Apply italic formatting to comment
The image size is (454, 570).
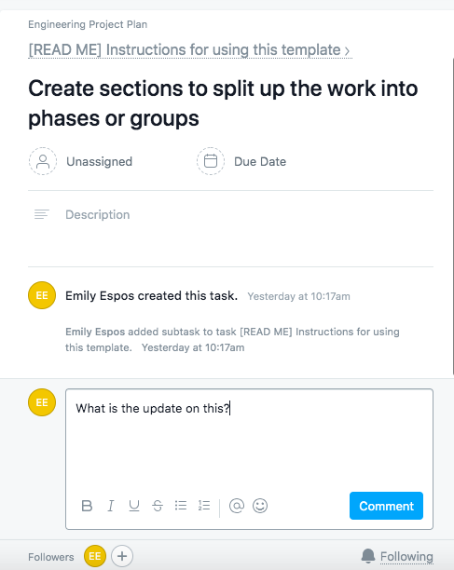(x=111, y=506)
